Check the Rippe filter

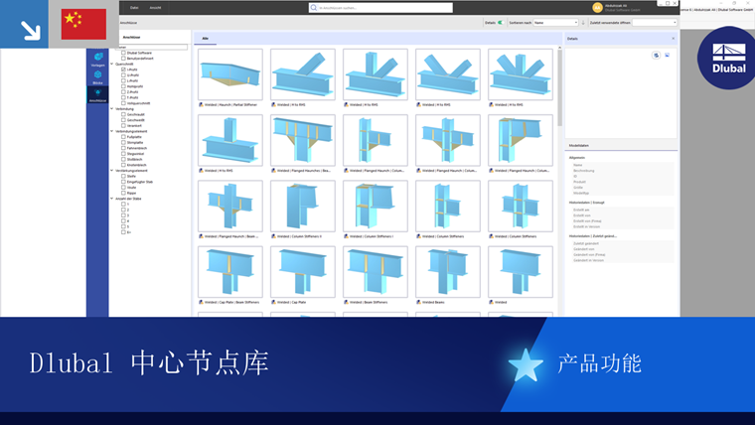tap(123, 193)
